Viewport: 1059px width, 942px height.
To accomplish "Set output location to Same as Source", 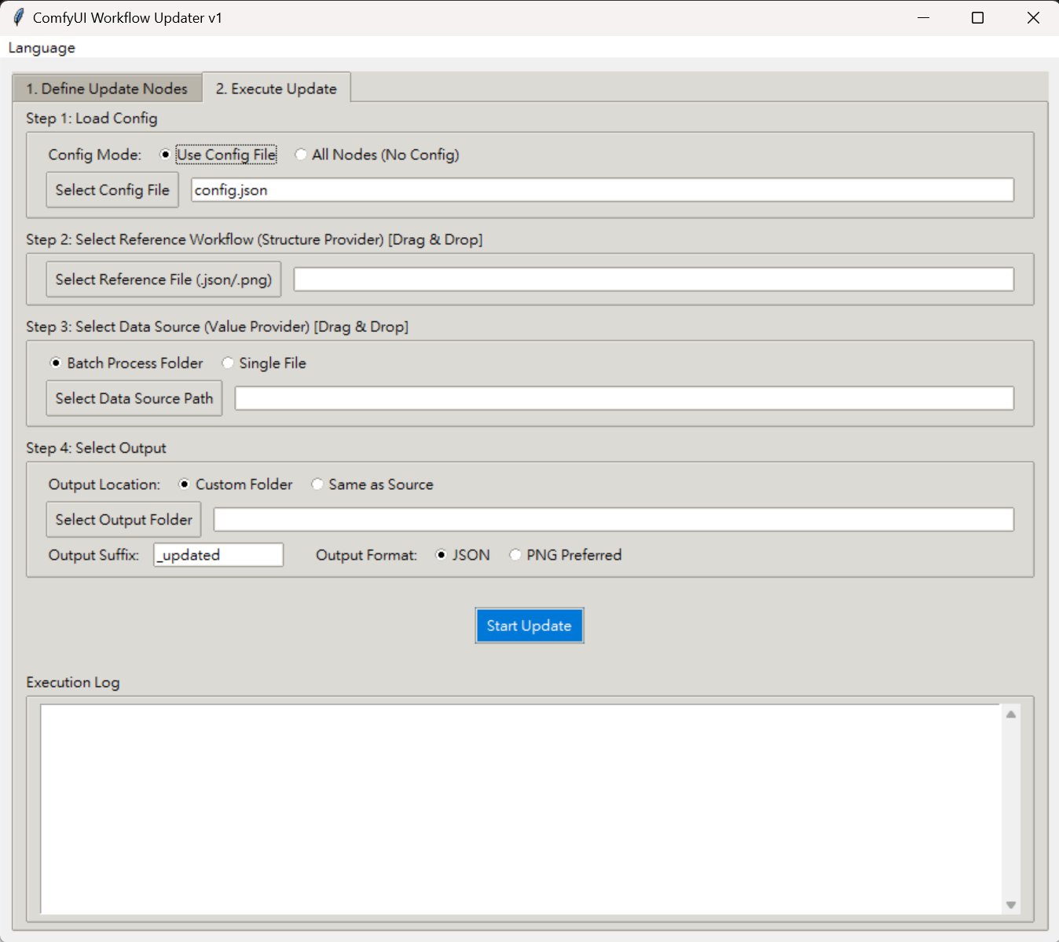I will 317,484.
